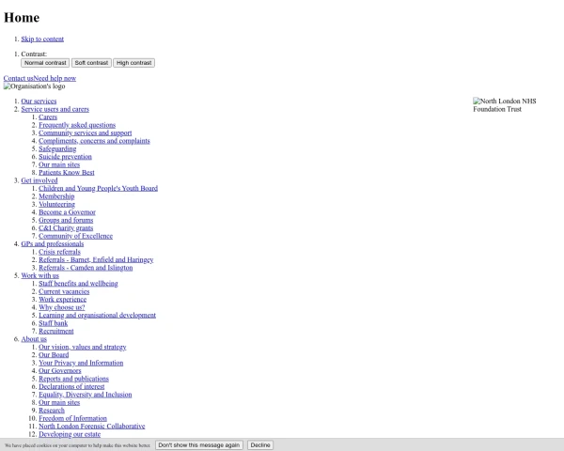
Task: Open the Get involved menu
Action: click(x=39, y=180)
